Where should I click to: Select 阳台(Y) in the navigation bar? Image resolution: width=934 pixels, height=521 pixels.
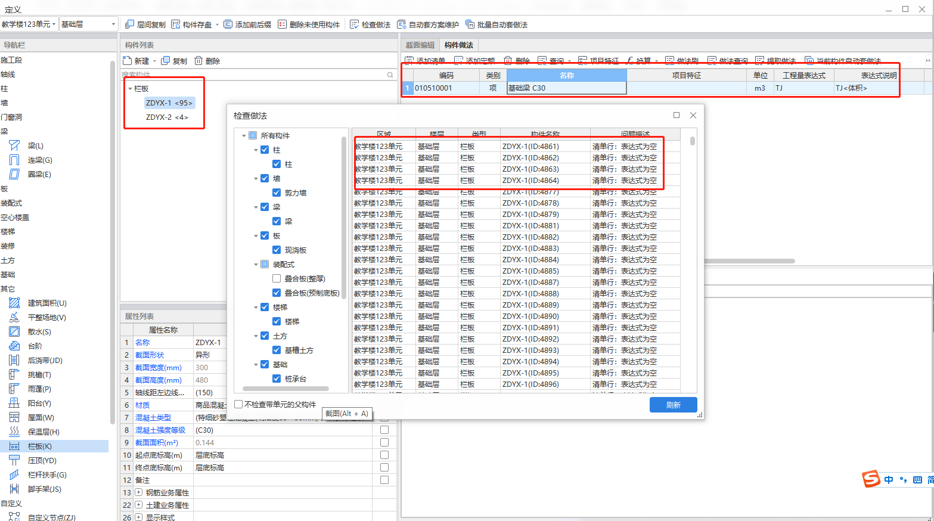point(39,403)
